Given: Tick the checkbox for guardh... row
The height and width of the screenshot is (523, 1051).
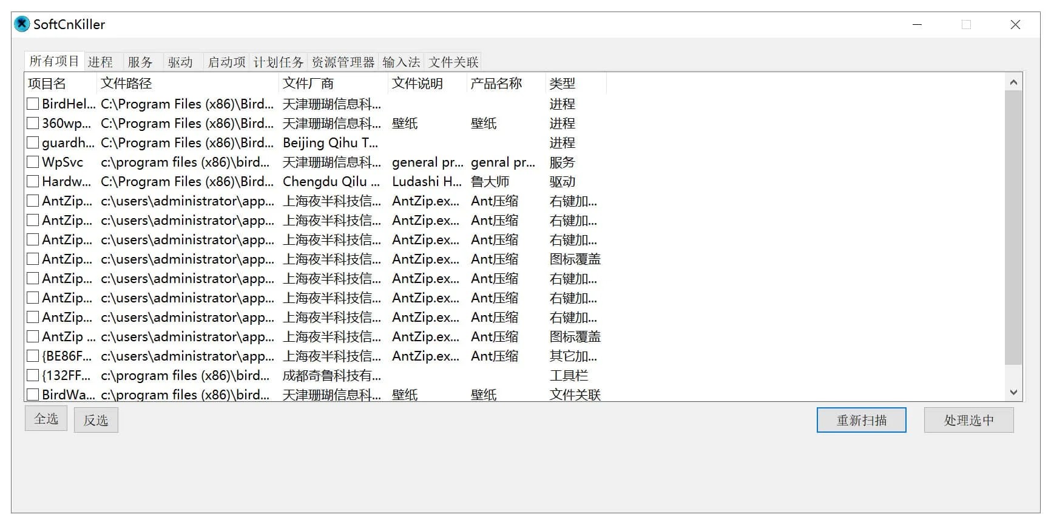Looking at the screenshot, I should 33,143.
